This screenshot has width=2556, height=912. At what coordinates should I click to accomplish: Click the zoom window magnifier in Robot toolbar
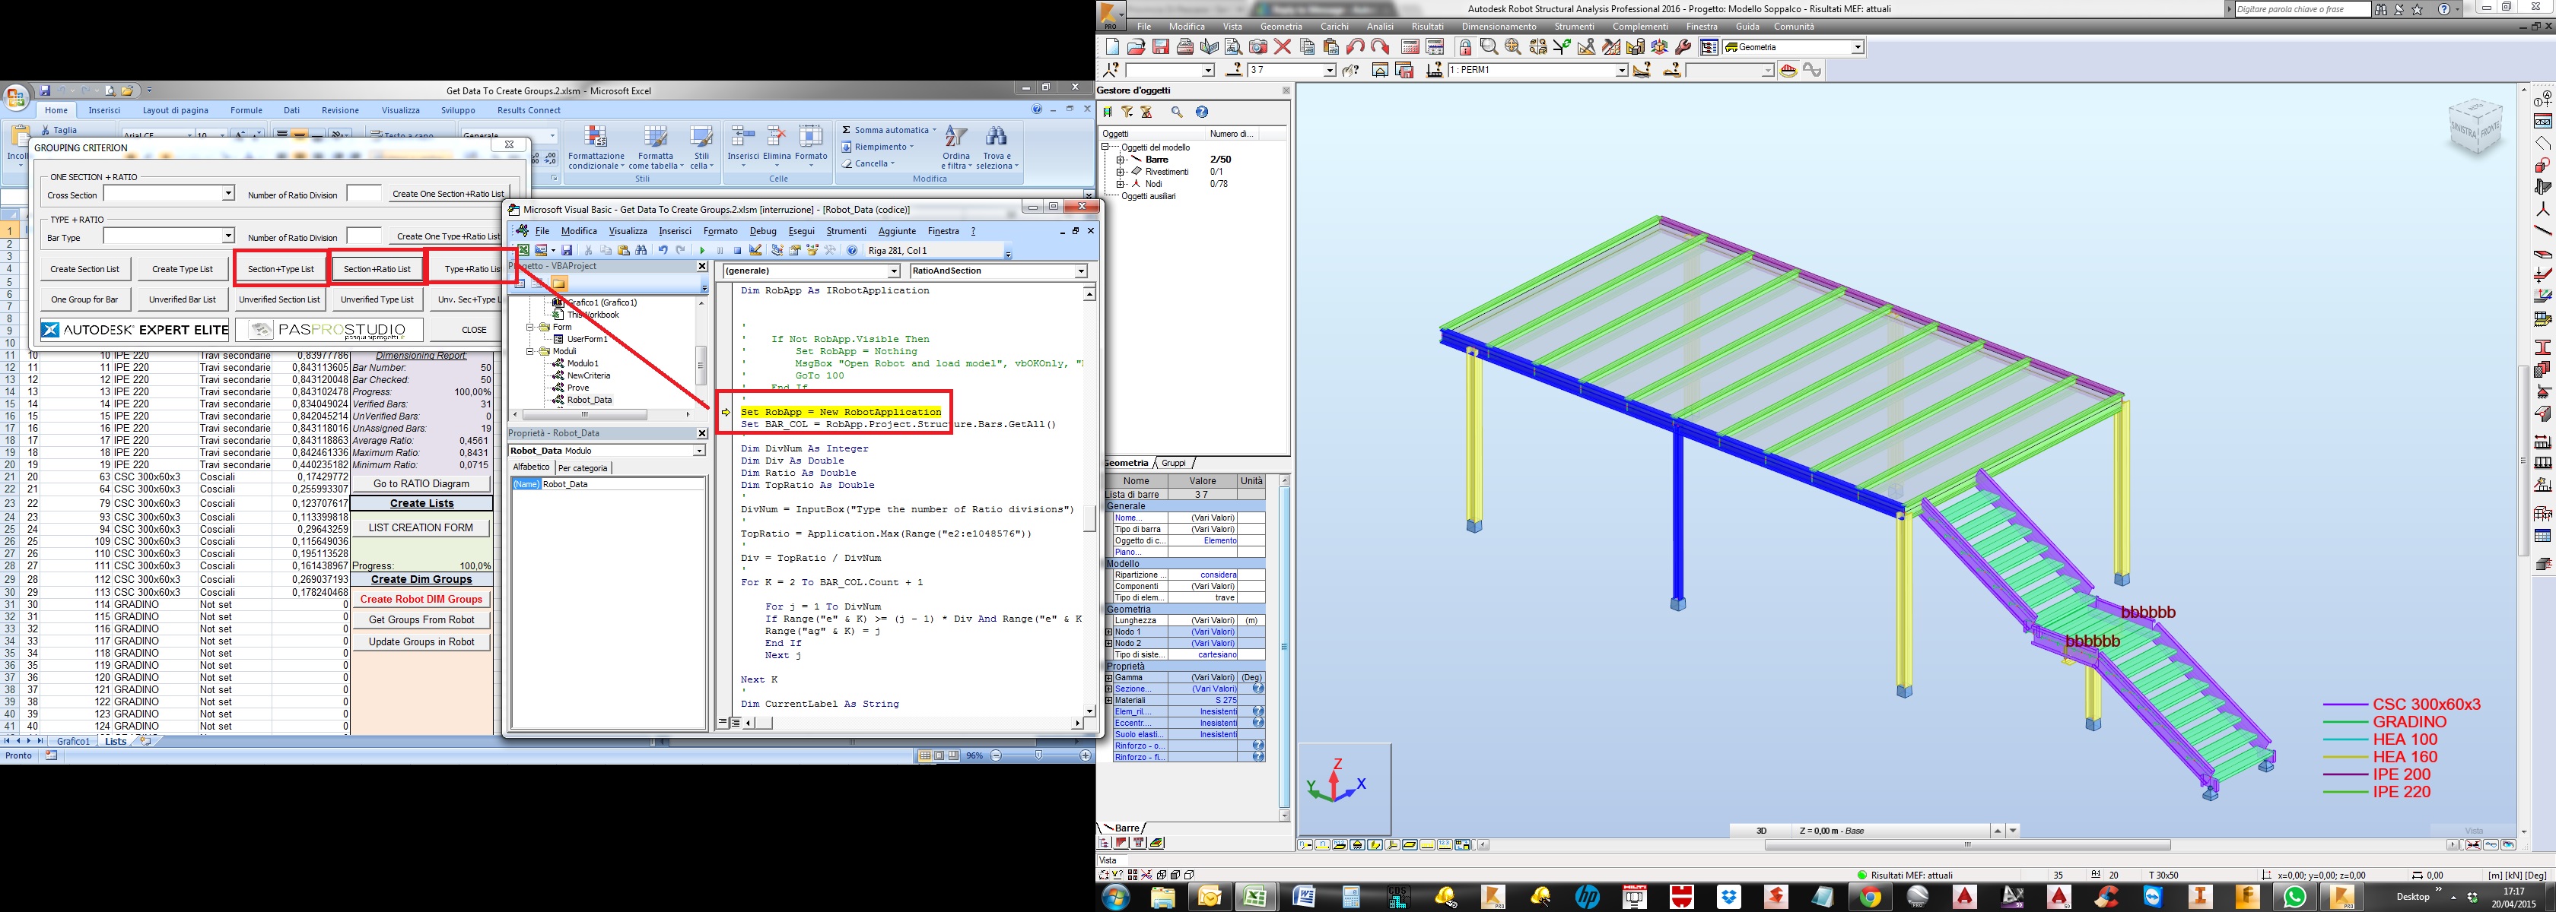(x=1489, y=48)
